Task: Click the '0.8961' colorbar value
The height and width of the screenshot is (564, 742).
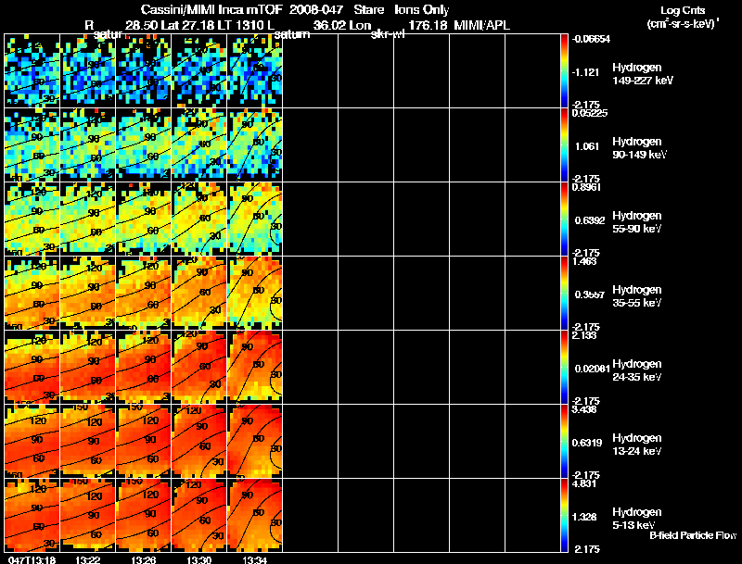Action: click(x=586, y=187)
